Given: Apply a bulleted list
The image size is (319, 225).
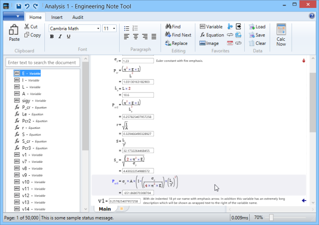Looking at the screenshot, I should (127, 28).
